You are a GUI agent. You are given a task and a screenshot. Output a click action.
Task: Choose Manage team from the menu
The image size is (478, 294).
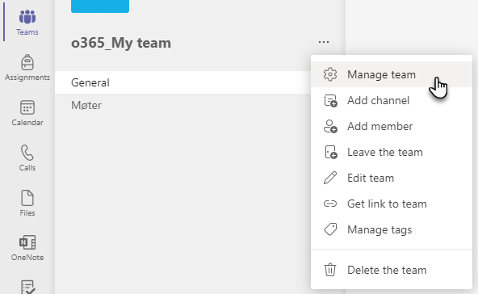392,74
